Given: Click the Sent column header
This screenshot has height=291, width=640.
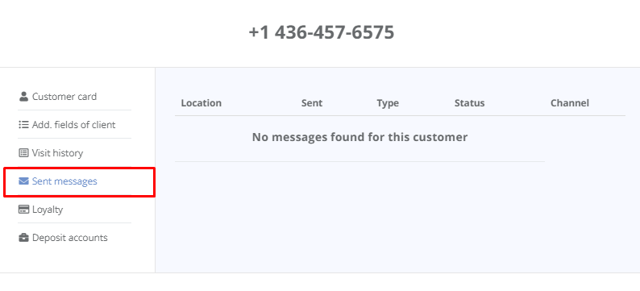Looking at the screenshot, I should click(x=312, y=103).
